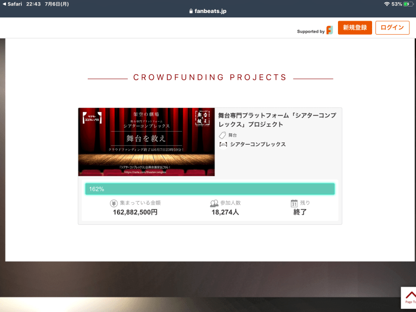416x312 pixels.
Task: Open the 舞台専門プラットフォーム project title link
Action: pyautogui.click(x=277, y=120)
